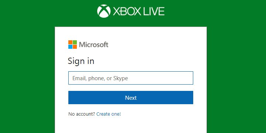
Task: Click the Microsoft wordmark text
Action: coord(93,45)
